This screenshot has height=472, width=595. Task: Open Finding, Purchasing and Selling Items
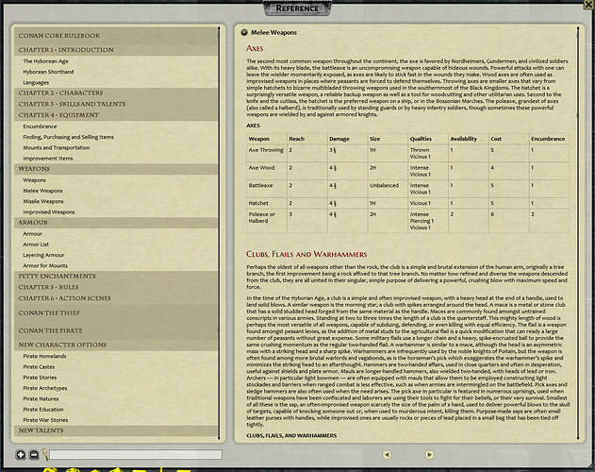pos(68,137)
